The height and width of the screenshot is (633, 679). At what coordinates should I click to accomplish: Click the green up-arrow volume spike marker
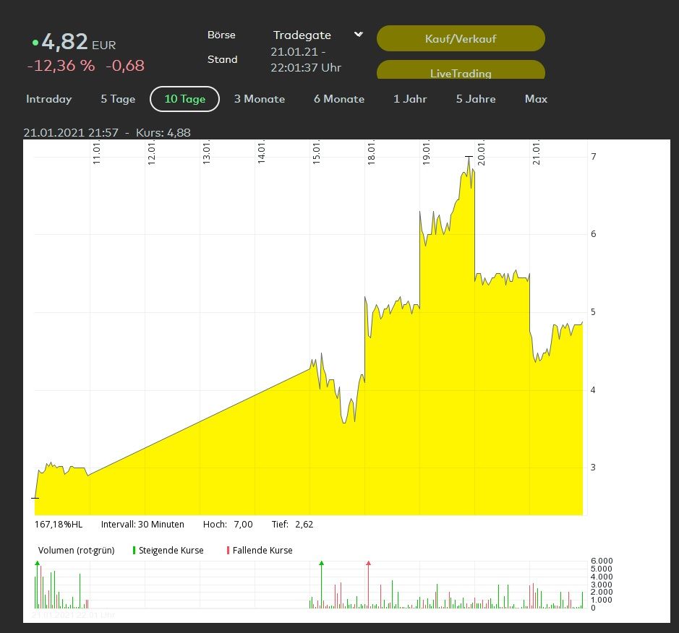[x=321, y=563]
